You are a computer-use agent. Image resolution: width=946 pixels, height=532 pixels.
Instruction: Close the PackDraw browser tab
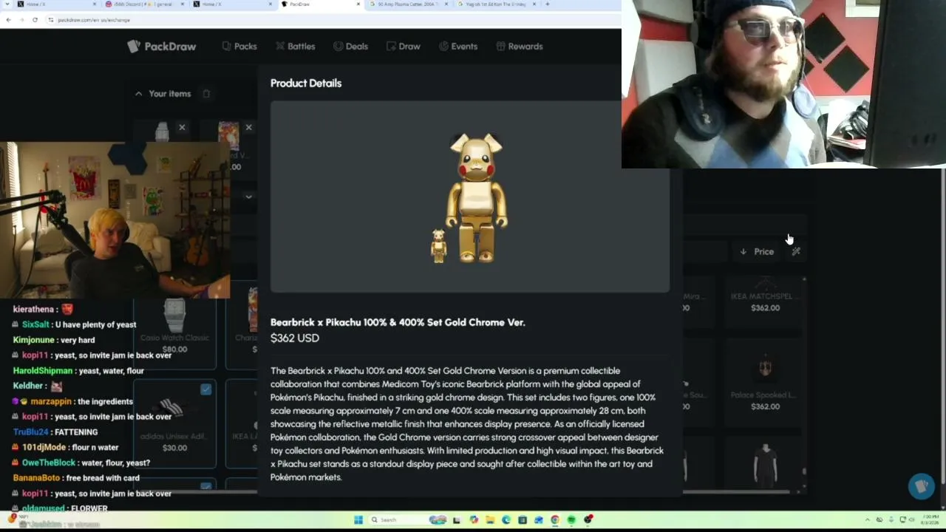(x=358, y=4)
